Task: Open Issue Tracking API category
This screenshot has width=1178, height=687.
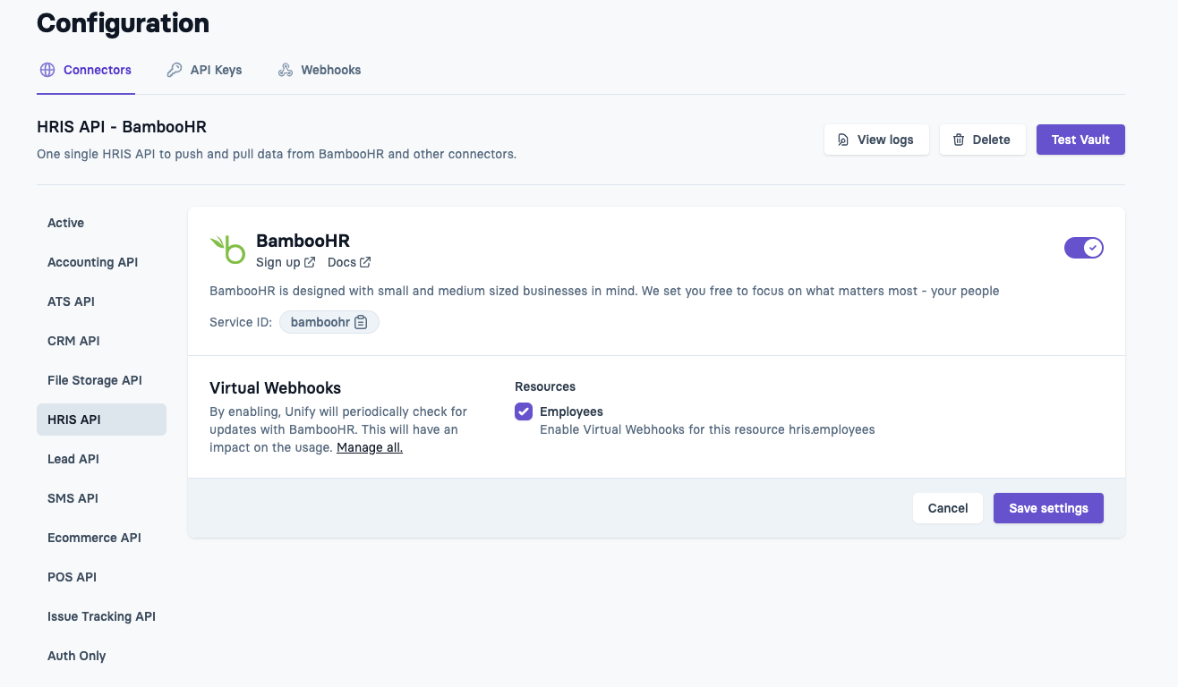Action: [101, 616]
